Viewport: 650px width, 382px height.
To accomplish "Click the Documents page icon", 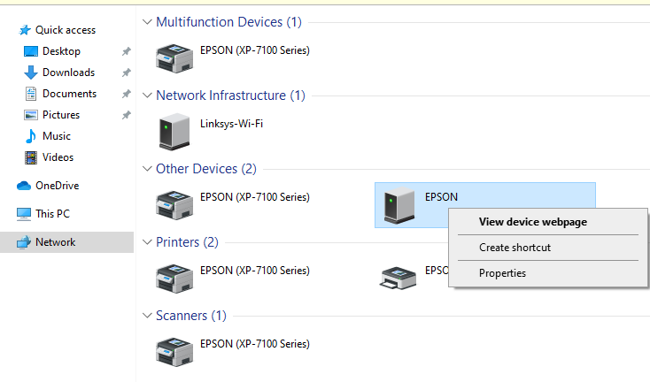I will (31, 94).
